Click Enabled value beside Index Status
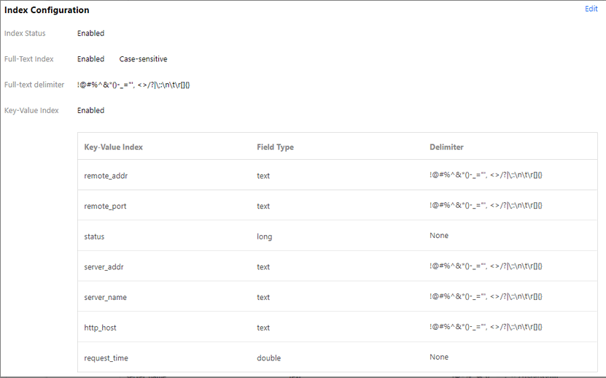 [90, 34]
